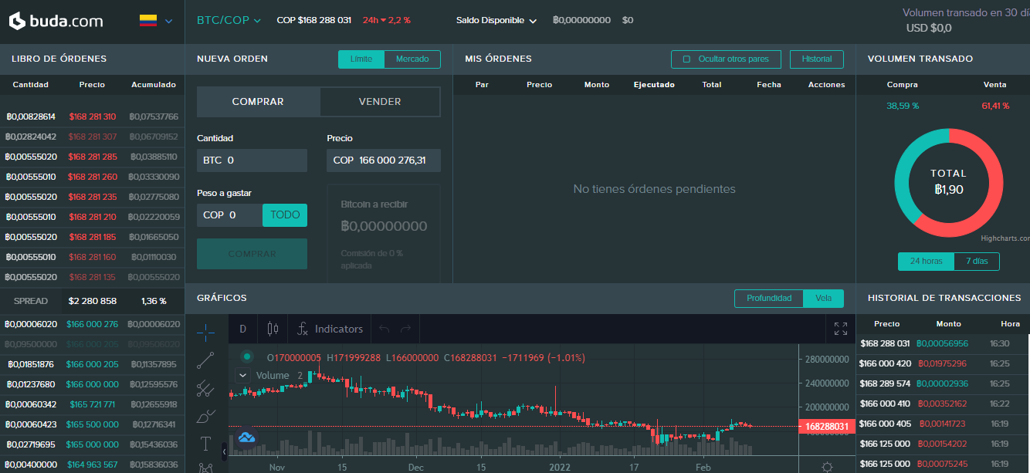Click the TODO button for Peso a gastar

tap(284, 215)
